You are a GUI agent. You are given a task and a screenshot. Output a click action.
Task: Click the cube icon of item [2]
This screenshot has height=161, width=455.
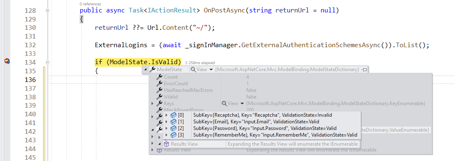[173, 128]
